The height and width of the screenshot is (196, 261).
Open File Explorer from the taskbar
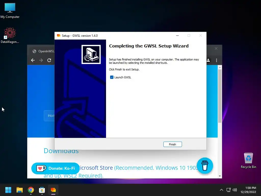tap(19, 190)
